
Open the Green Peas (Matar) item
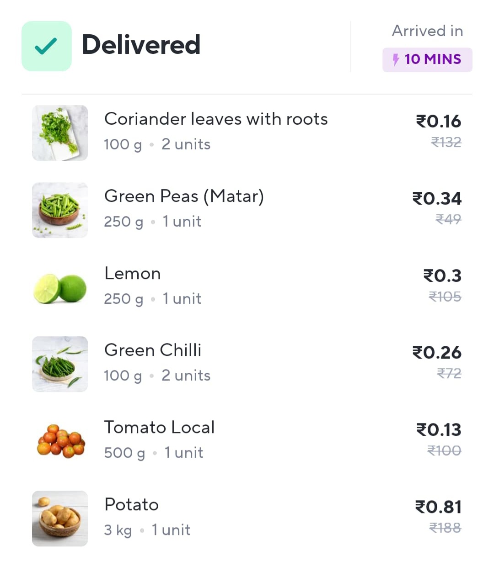tap(184, 196)
